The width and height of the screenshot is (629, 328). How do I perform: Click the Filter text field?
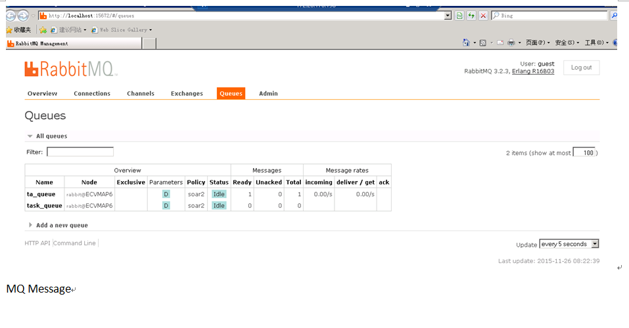pos(80,152)
